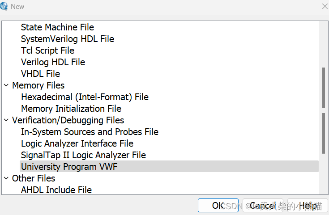Viewport: 329px width, 215px height.
Task: Choose Tcl Script File
Action: click(47, 51)
